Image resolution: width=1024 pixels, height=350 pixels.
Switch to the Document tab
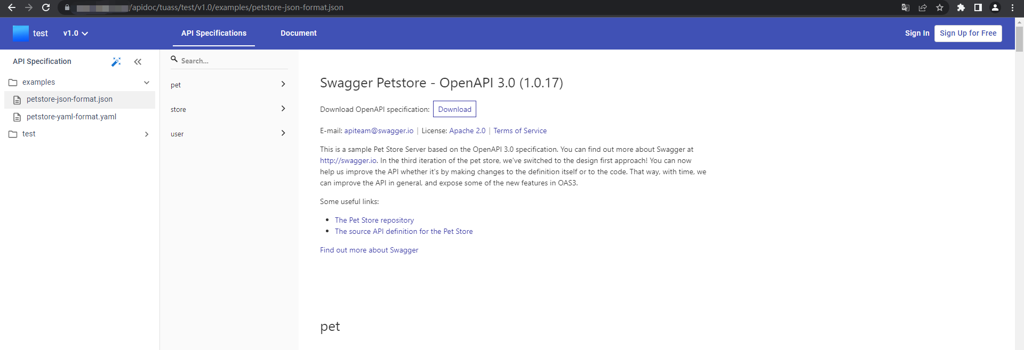pyautogui.click(x=299, y=33)
